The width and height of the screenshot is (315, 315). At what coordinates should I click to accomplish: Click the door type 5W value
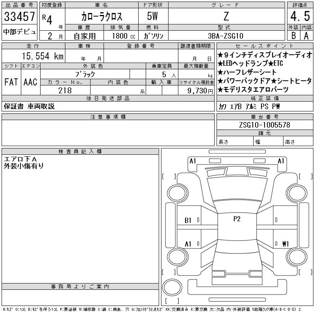tap(152, 16)
